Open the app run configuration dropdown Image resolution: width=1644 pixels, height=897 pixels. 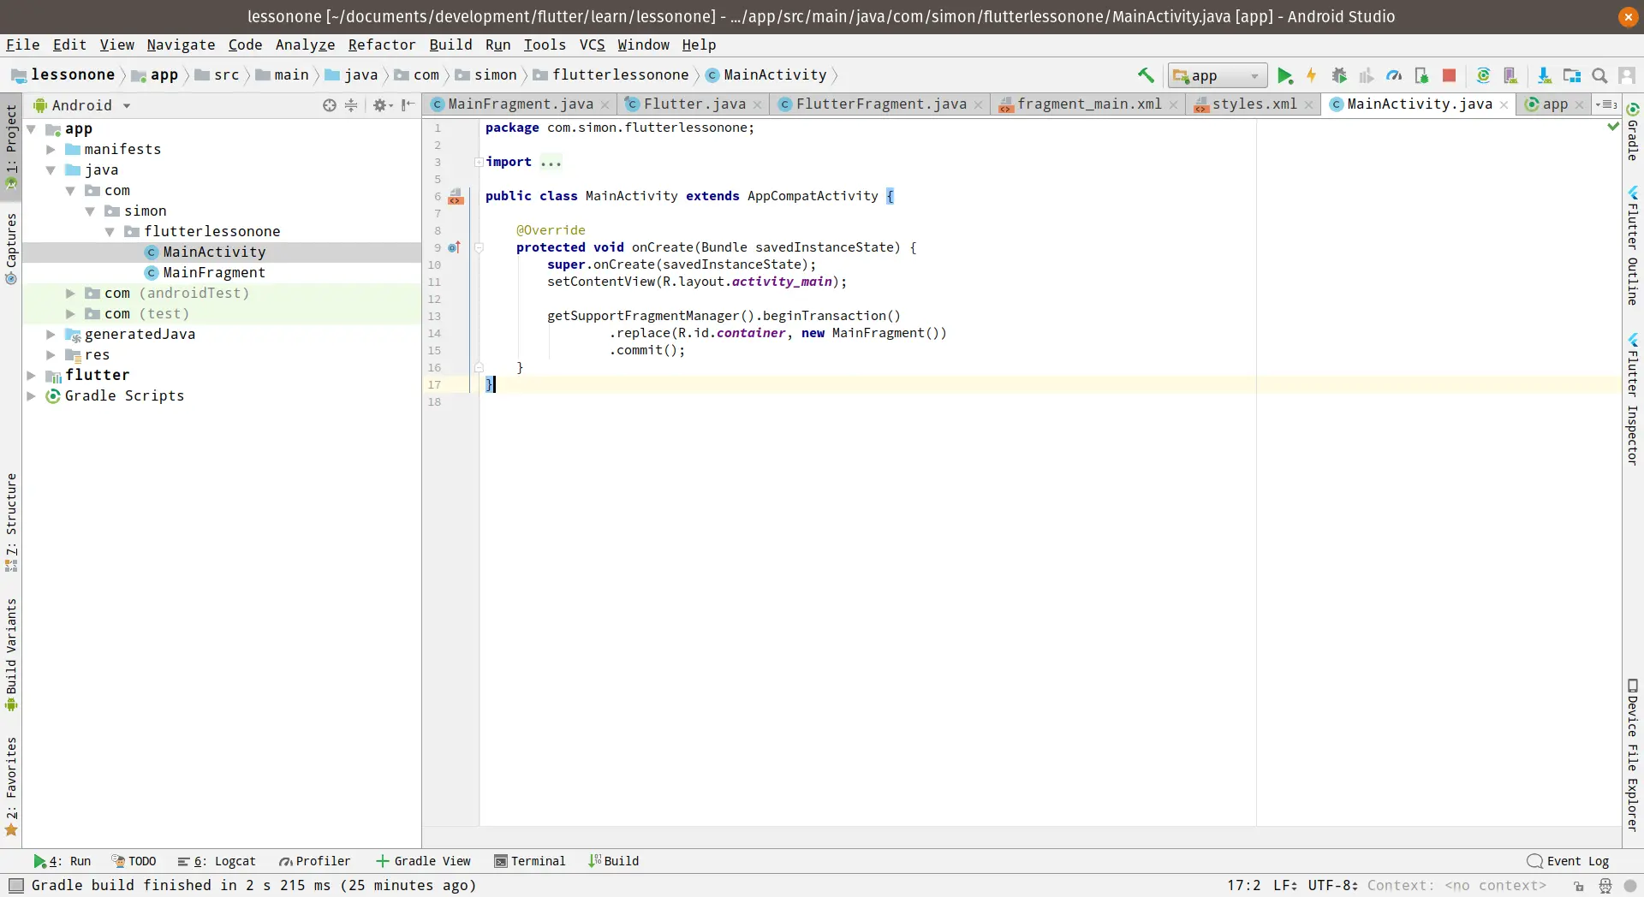click(1217, 75)
